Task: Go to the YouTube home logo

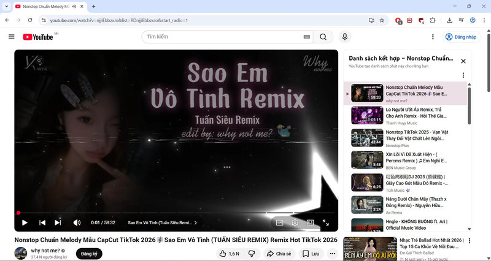Action: pos(38,37)
